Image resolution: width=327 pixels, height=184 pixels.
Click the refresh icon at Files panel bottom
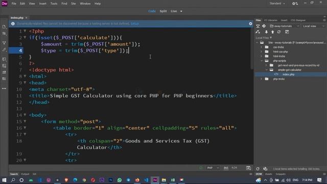click(x=258, y=169)
